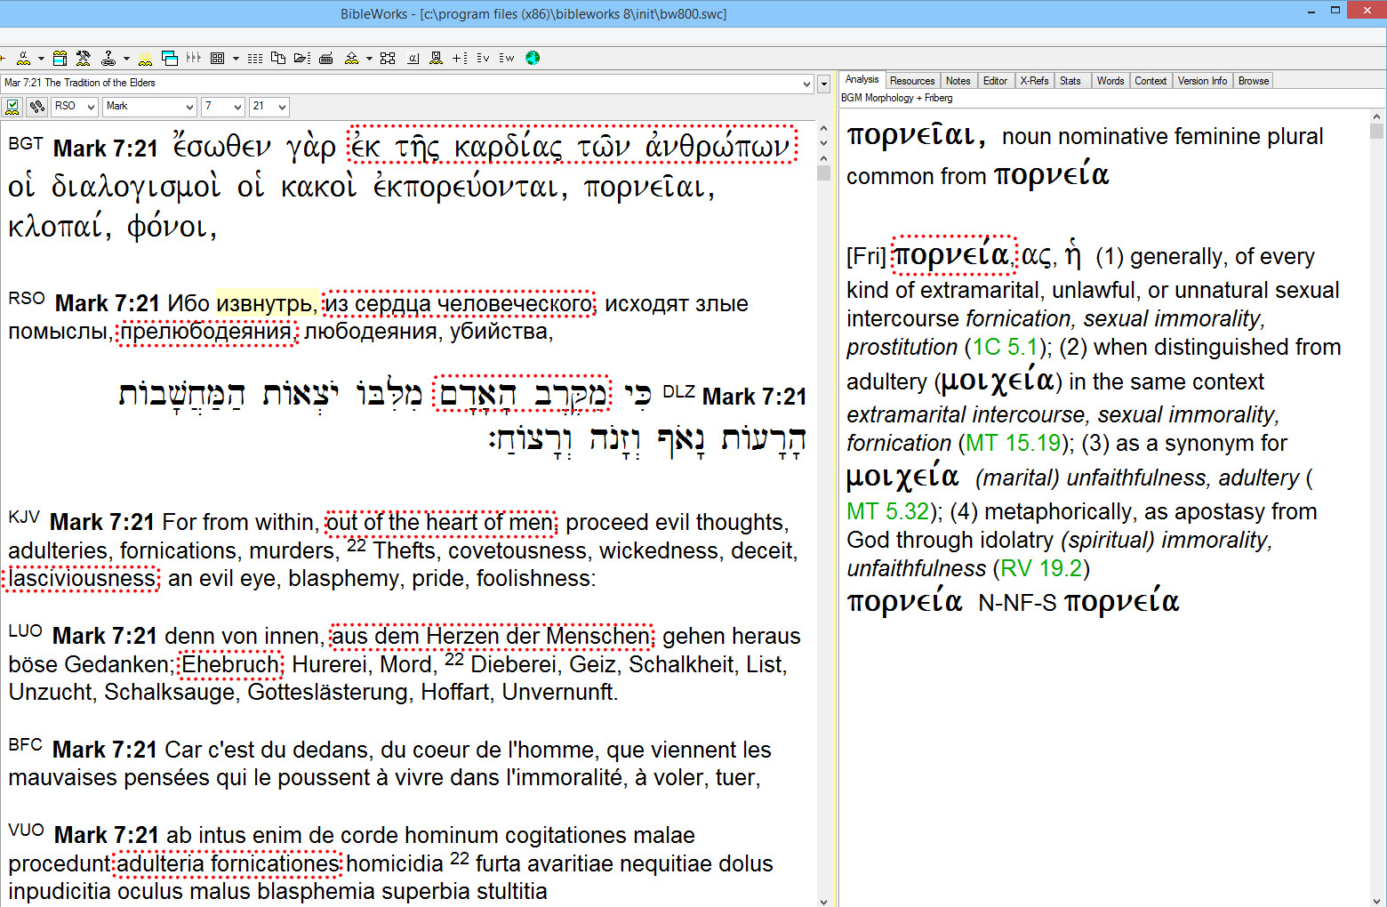Open the crossed hammers tools icon
This screenshot has height=907, width=1387.
84,59
